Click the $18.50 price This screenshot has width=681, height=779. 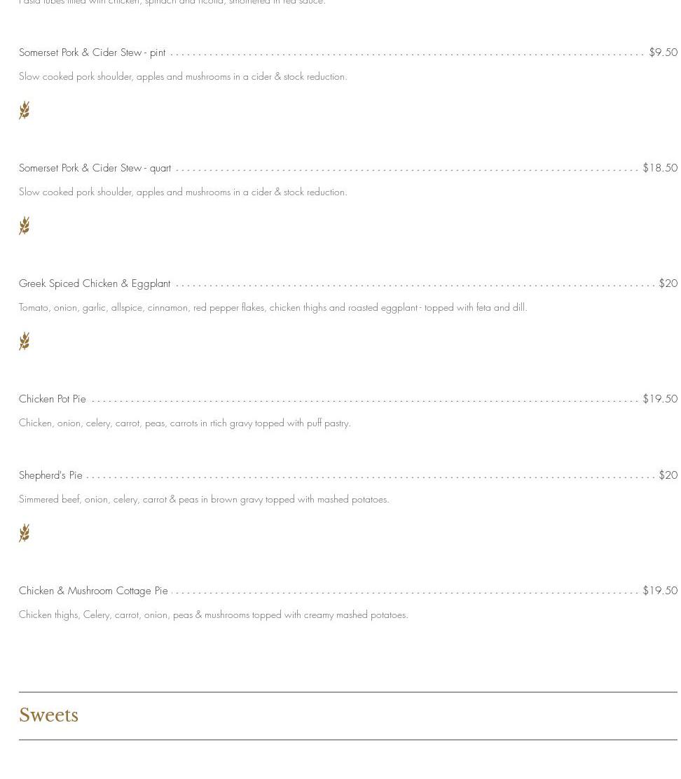pyautogui.click(x=660, y=168)
